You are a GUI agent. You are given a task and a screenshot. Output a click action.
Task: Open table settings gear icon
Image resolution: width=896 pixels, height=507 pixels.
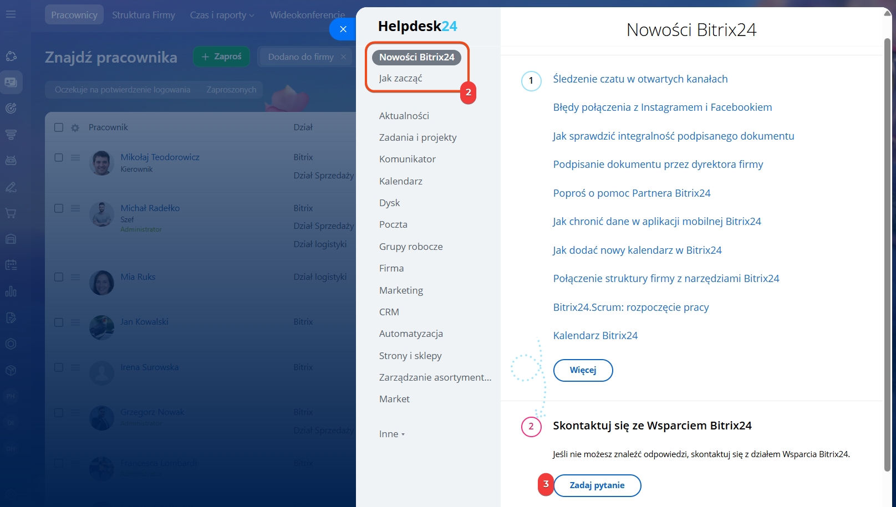(x=75, y=128)
